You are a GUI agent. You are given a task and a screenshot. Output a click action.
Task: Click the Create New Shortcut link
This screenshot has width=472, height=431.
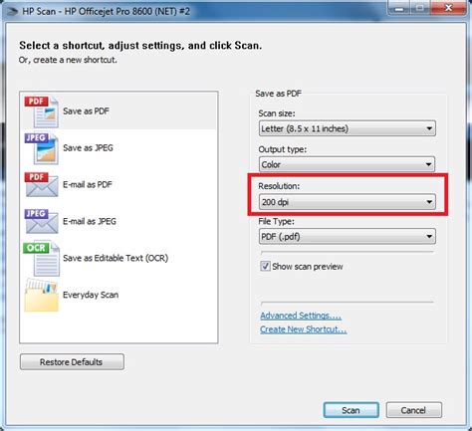point(304,329)
